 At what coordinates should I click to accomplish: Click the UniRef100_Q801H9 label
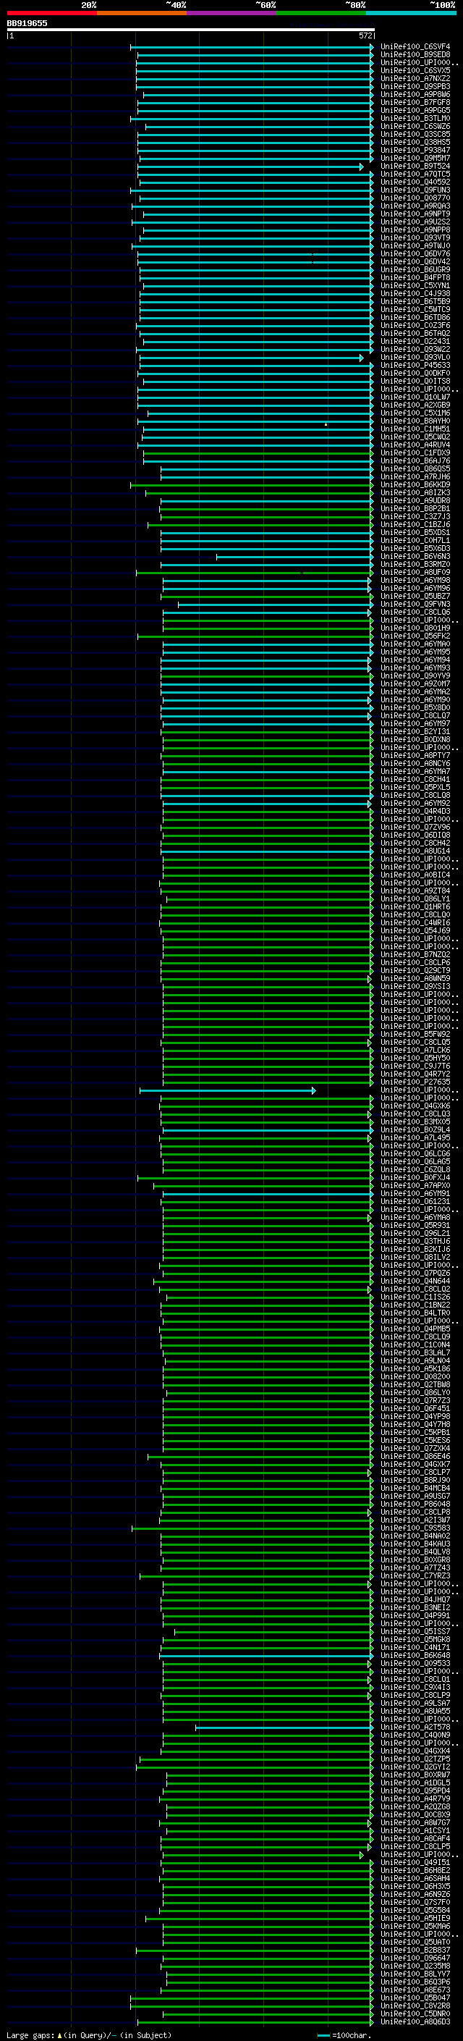(x=415, y=628)
